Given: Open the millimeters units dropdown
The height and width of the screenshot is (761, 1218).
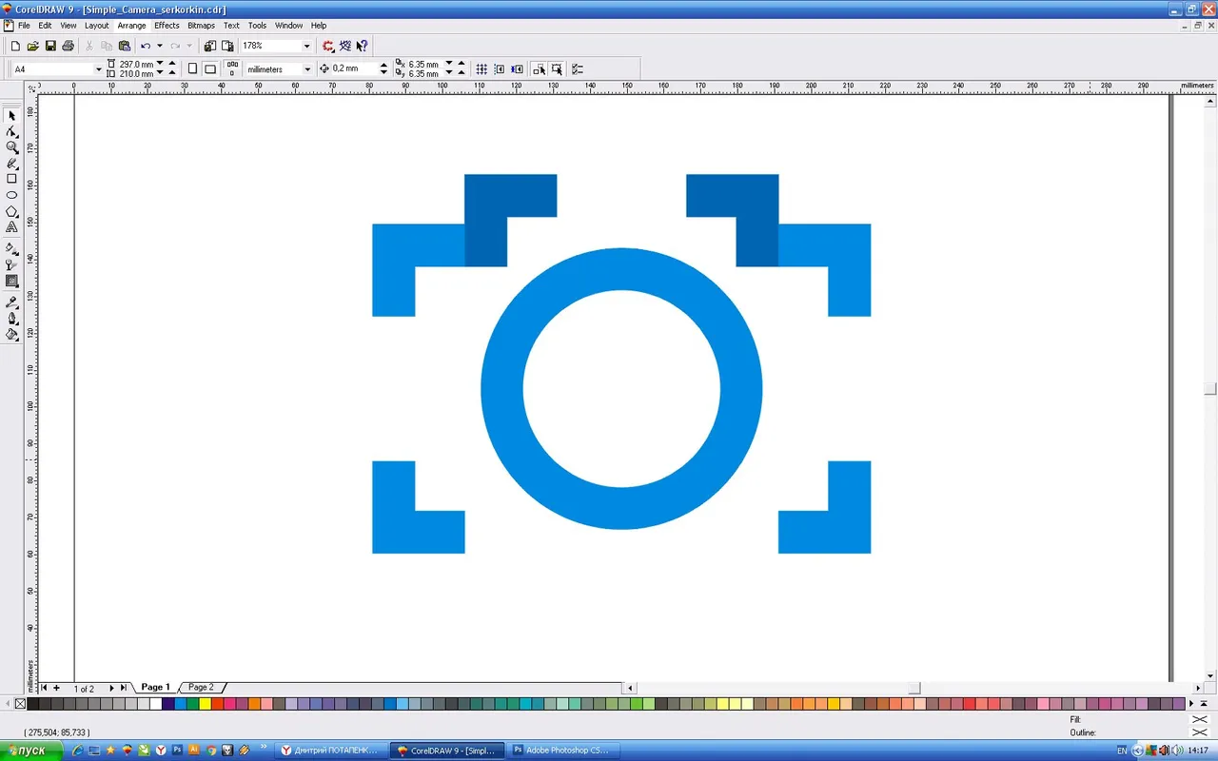Looking at the screenshot, I should pos(306,69).
